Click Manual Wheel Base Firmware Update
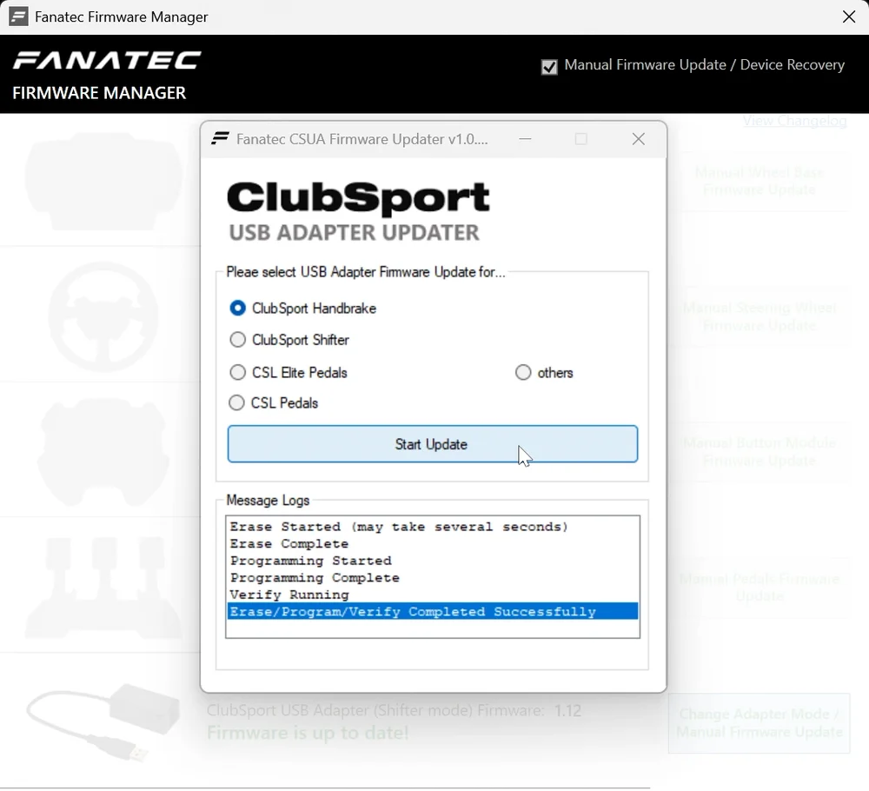Screen dimensions: 869x791 [x=760, y=182]
